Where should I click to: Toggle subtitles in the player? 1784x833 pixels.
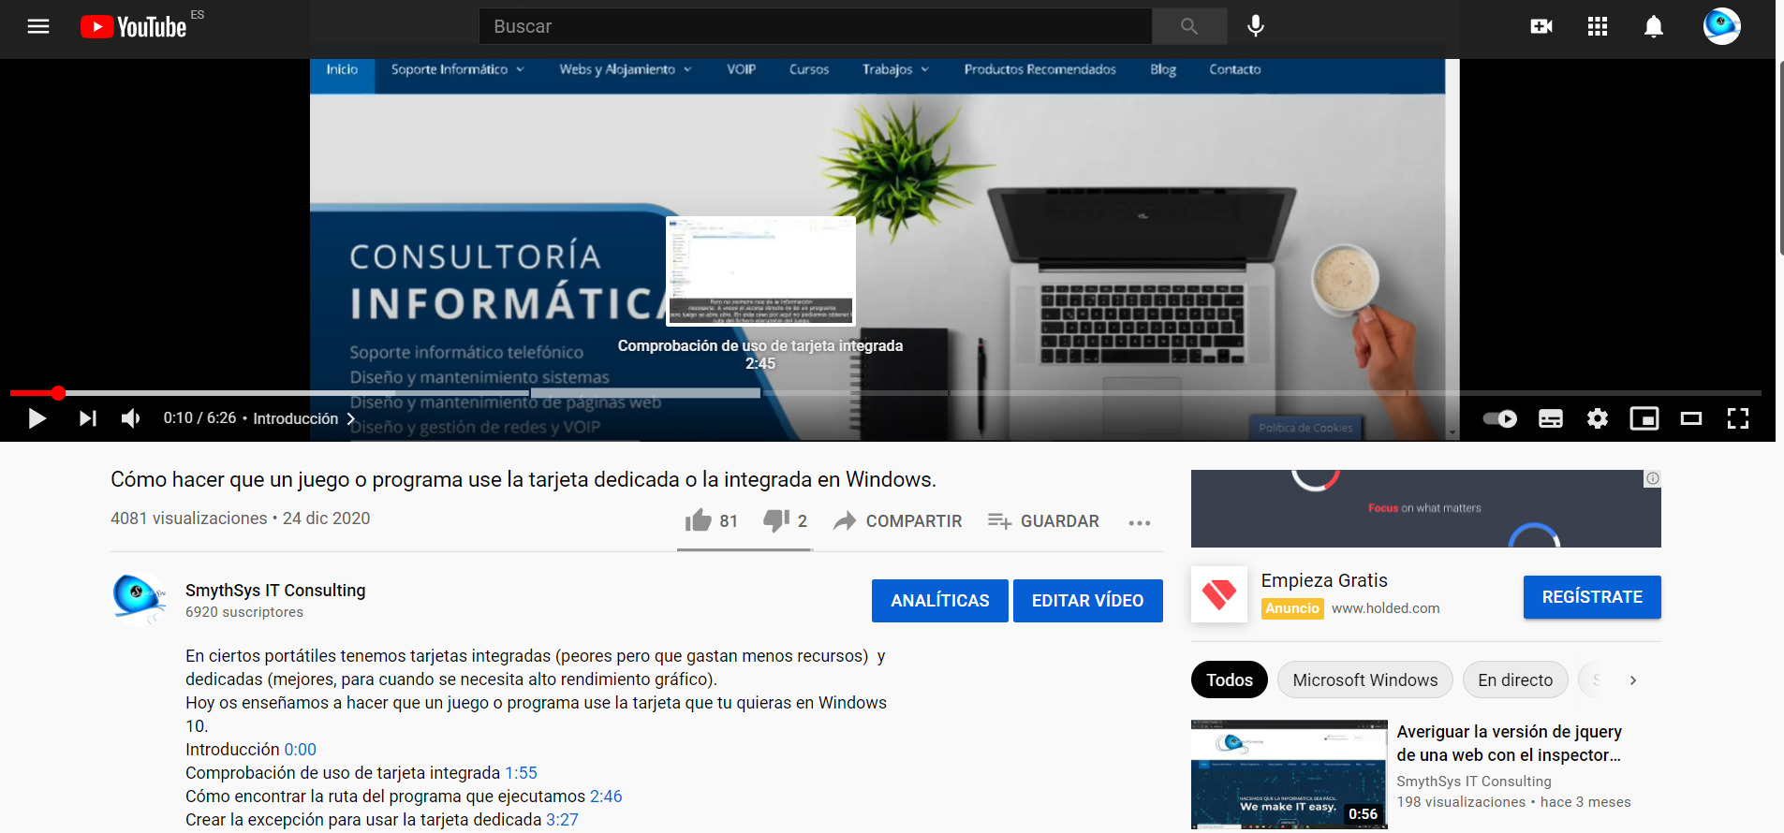click(1550, 418)
